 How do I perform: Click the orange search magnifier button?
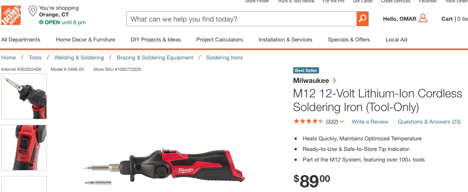[x=362, y=19]
